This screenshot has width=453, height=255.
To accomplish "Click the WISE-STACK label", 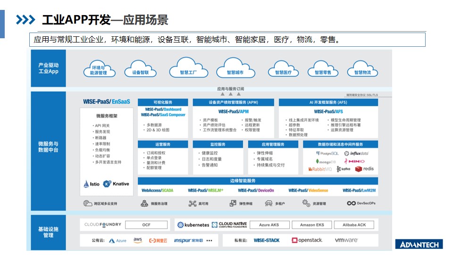I will (x=266, y=240).
